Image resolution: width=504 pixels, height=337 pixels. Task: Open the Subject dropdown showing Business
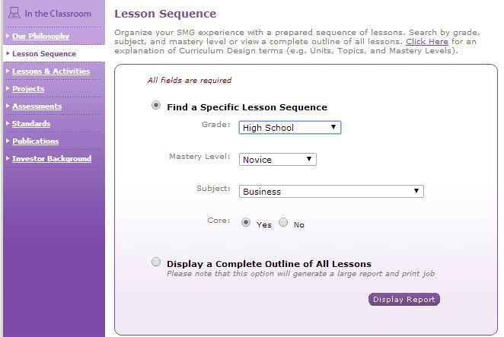pos(331,191)
